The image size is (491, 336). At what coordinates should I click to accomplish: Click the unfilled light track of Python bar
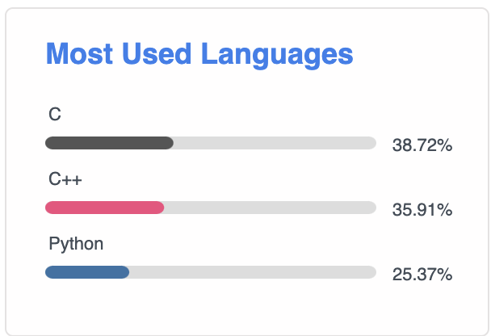pos(253,272)
